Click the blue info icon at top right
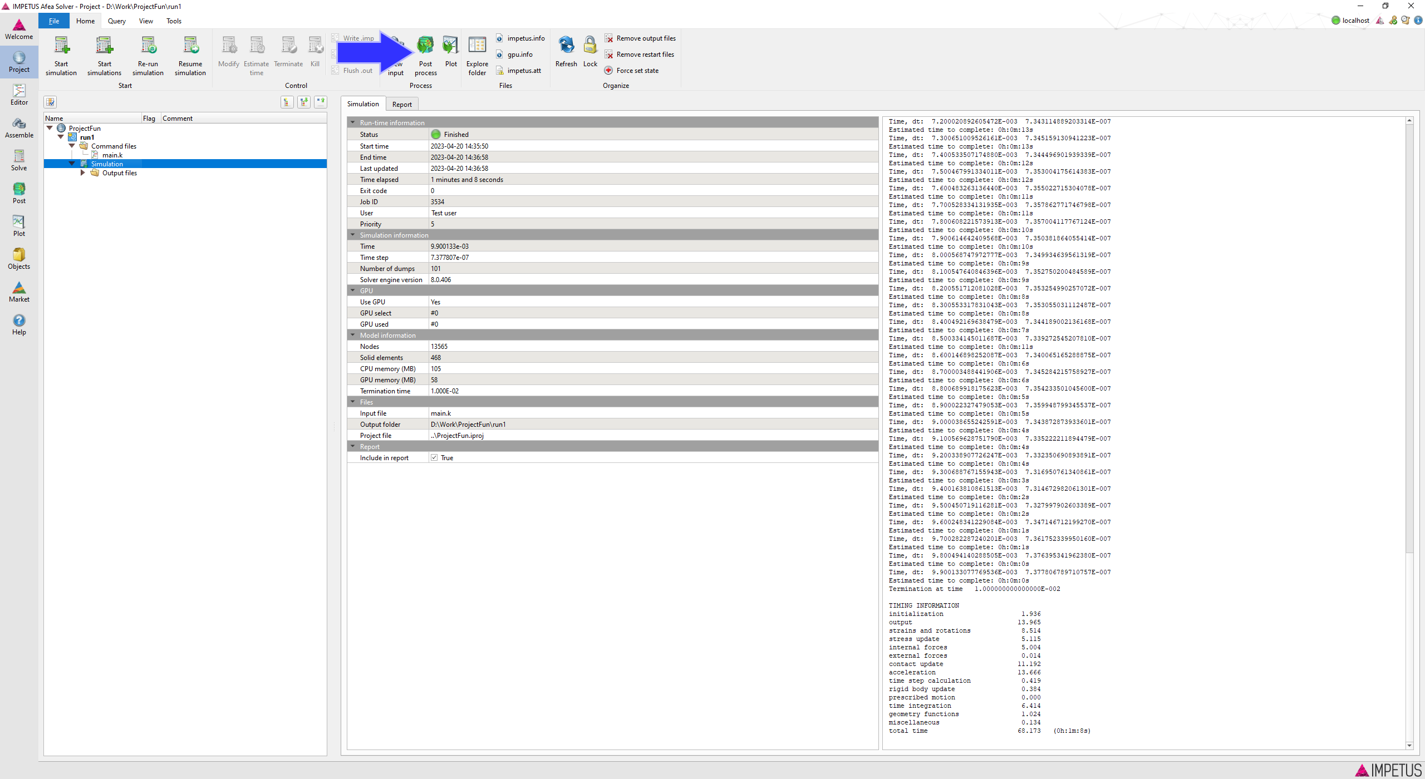Viewport: 1425px width, 779px height. pos(1418,21)
